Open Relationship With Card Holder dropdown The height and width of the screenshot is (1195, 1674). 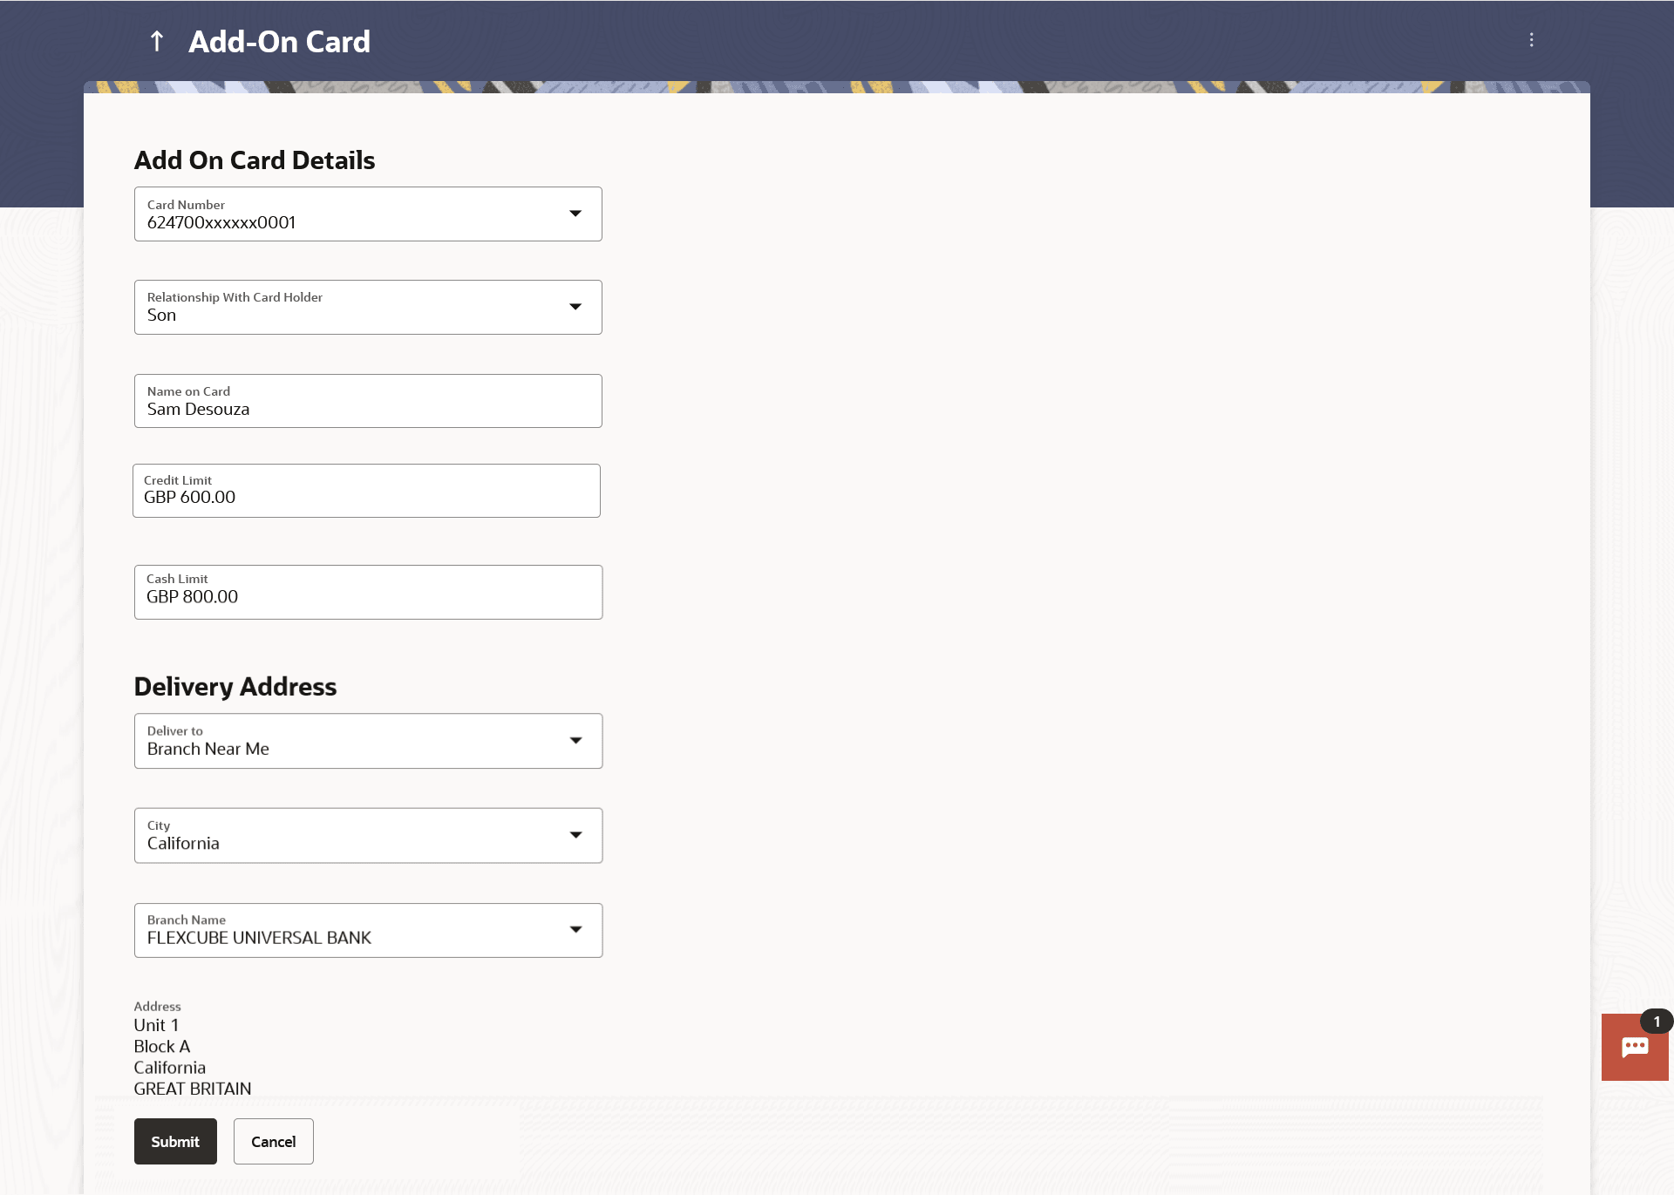(x=575, y=307)
